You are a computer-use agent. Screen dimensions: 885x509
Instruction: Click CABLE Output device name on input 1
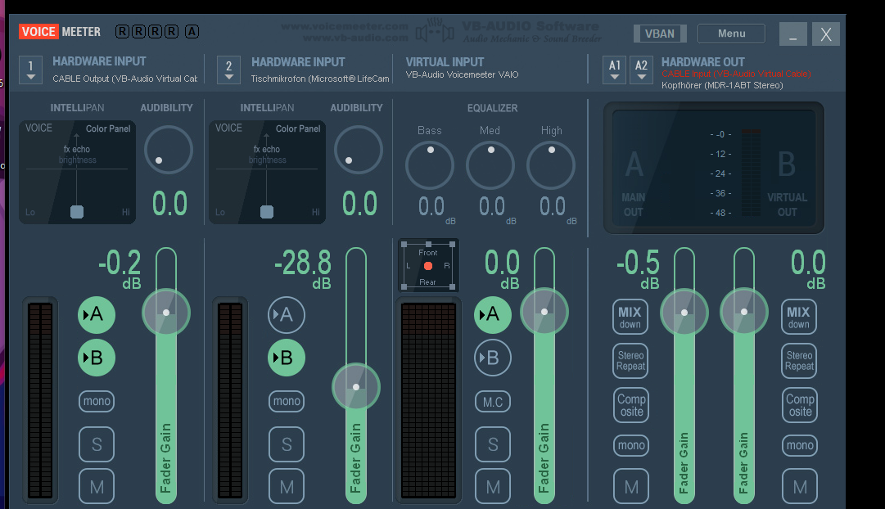pos(124,79)
